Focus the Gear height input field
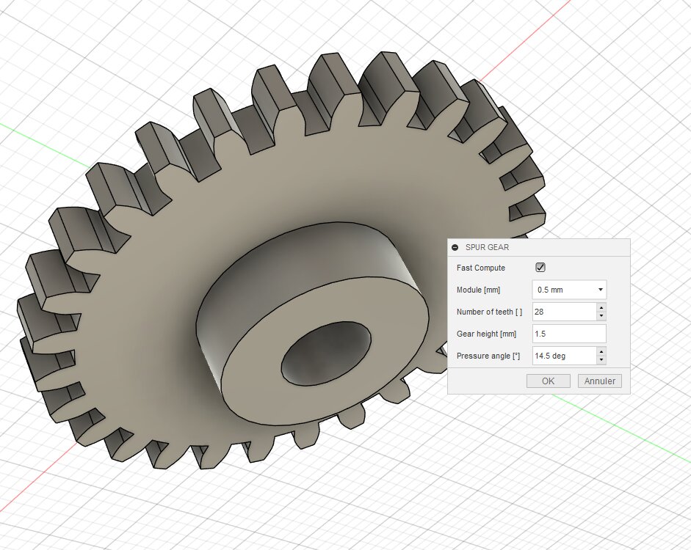 pos(569,334)
